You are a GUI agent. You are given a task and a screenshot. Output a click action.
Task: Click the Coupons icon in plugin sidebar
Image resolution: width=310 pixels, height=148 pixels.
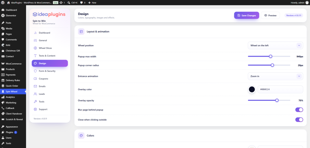[x=35, y=79]
